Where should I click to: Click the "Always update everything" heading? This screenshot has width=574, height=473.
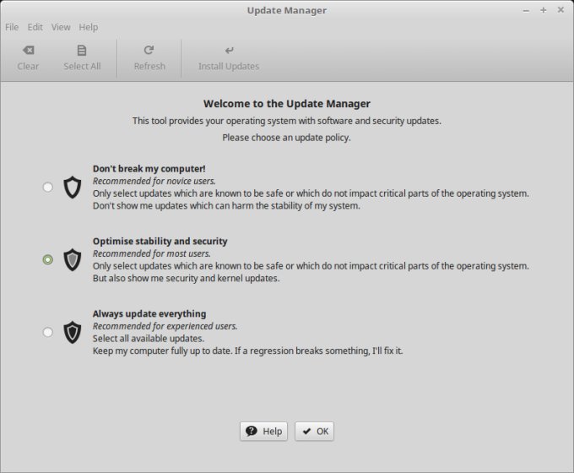(x=149, y=313)
